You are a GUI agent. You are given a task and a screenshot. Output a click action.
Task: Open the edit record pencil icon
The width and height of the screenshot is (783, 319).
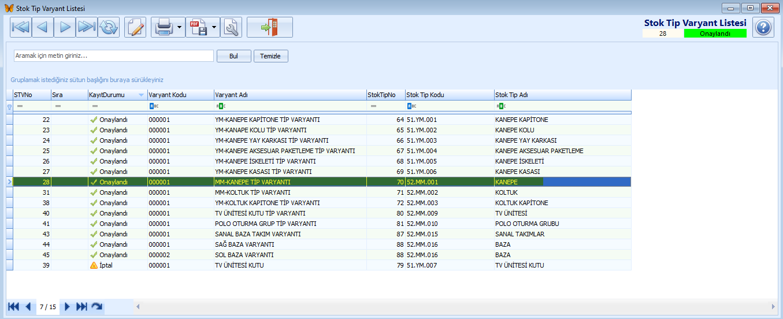135,27
